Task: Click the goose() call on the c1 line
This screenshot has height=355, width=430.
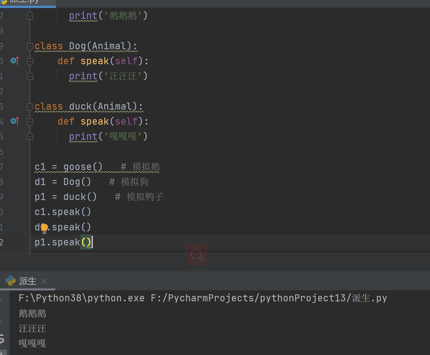Action: pos(83,167)
